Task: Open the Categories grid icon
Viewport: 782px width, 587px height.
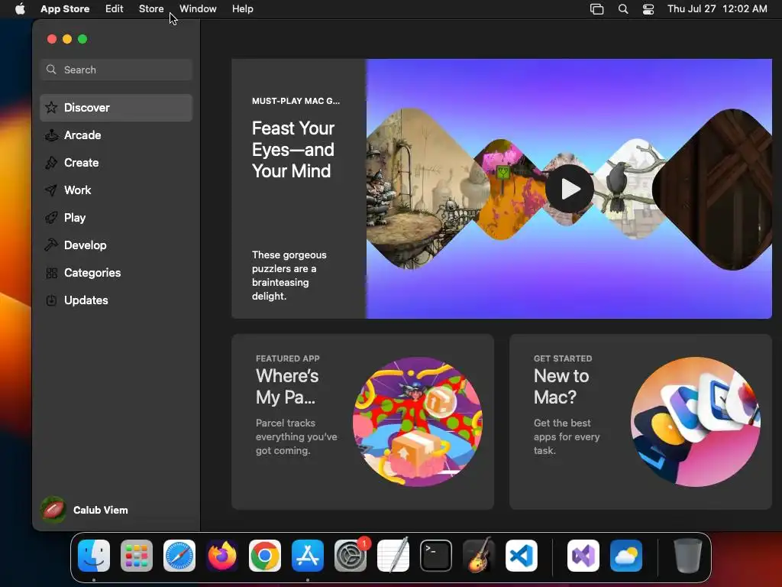Action: [x=51, y=273]
